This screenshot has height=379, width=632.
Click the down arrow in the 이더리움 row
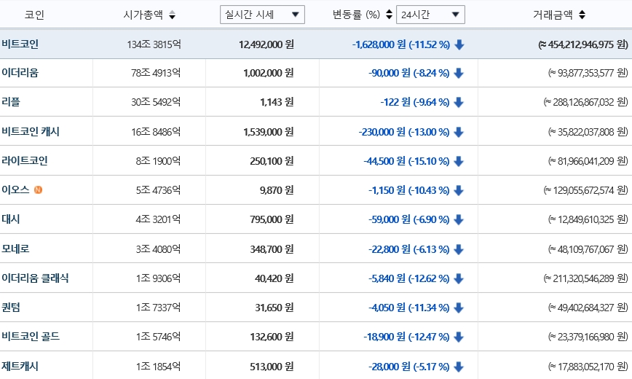(x=459, y=73)
